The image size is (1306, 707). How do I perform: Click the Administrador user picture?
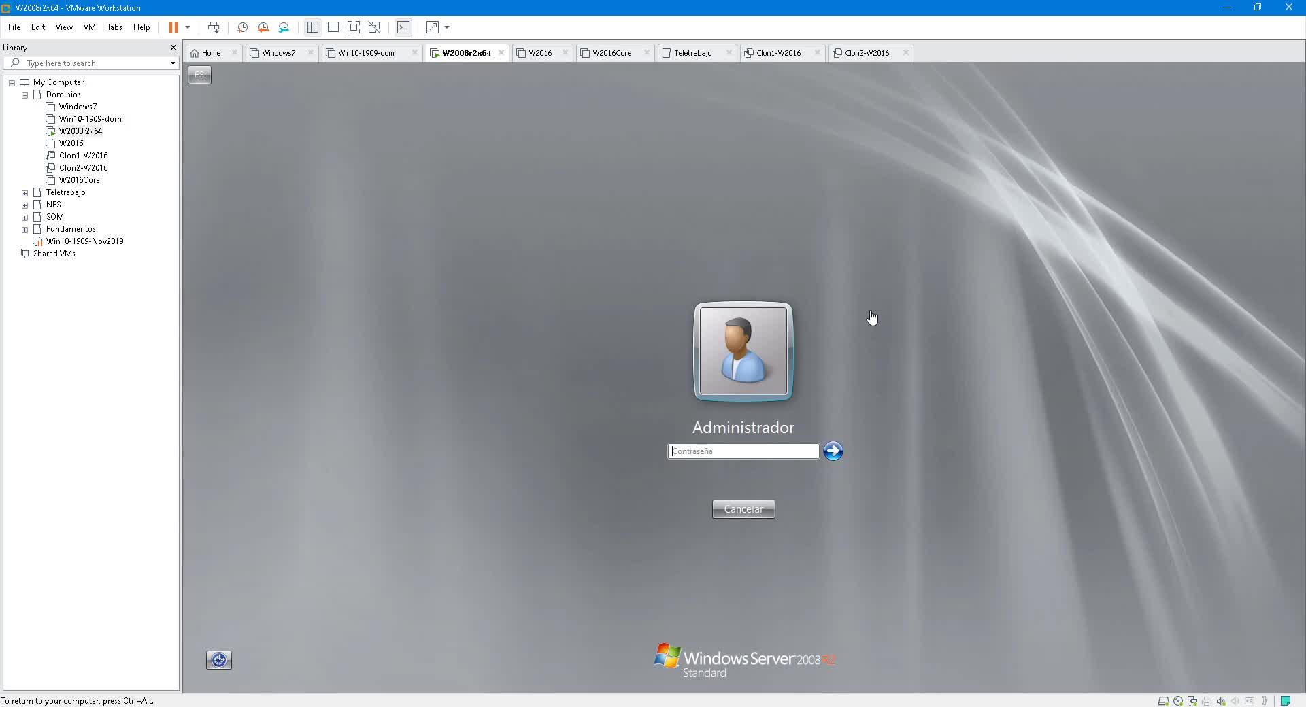pos(743,351)
